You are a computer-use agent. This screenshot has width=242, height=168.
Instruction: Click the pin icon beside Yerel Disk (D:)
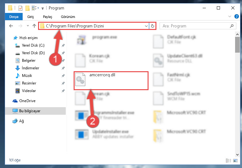(63, 53)
